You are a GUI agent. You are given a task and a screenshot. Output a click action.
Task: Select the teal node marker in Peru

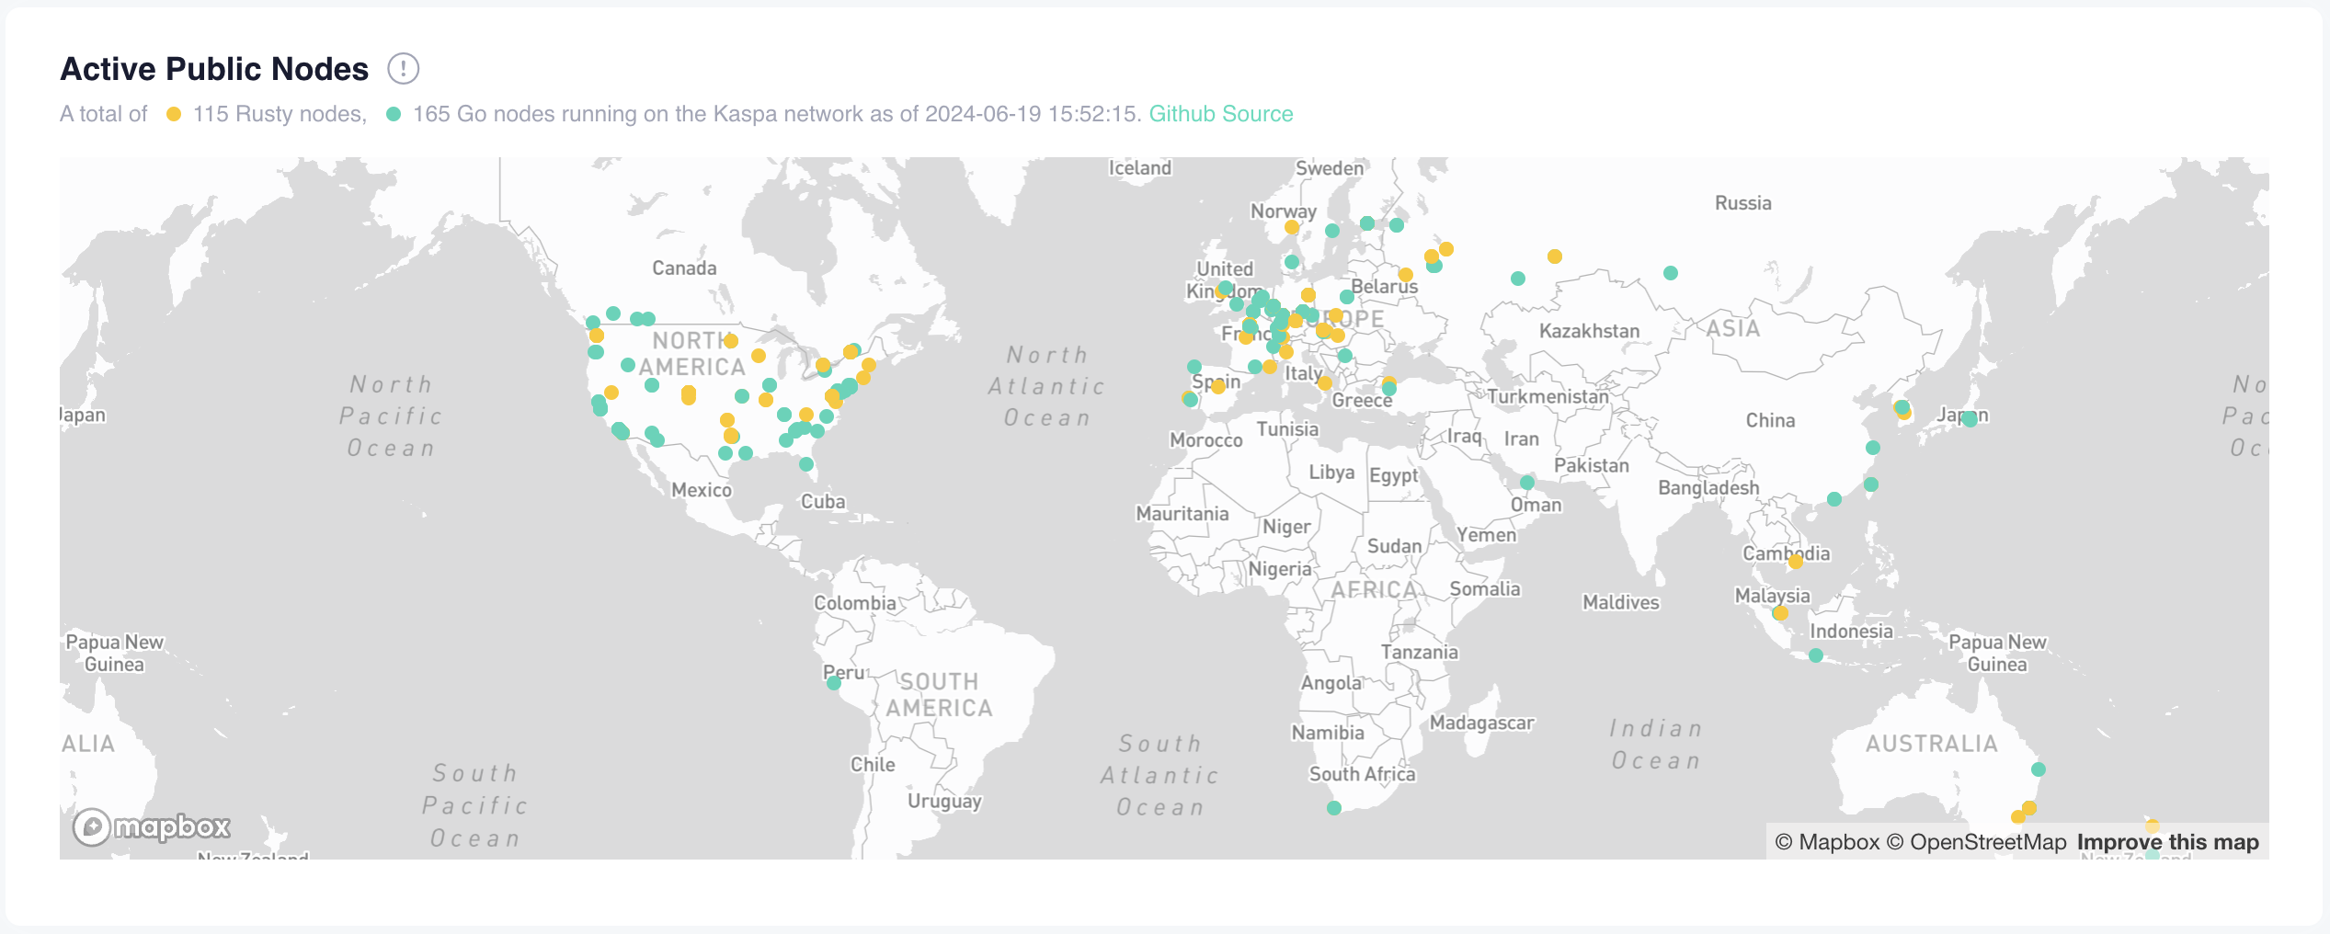[x=833, y=683]
